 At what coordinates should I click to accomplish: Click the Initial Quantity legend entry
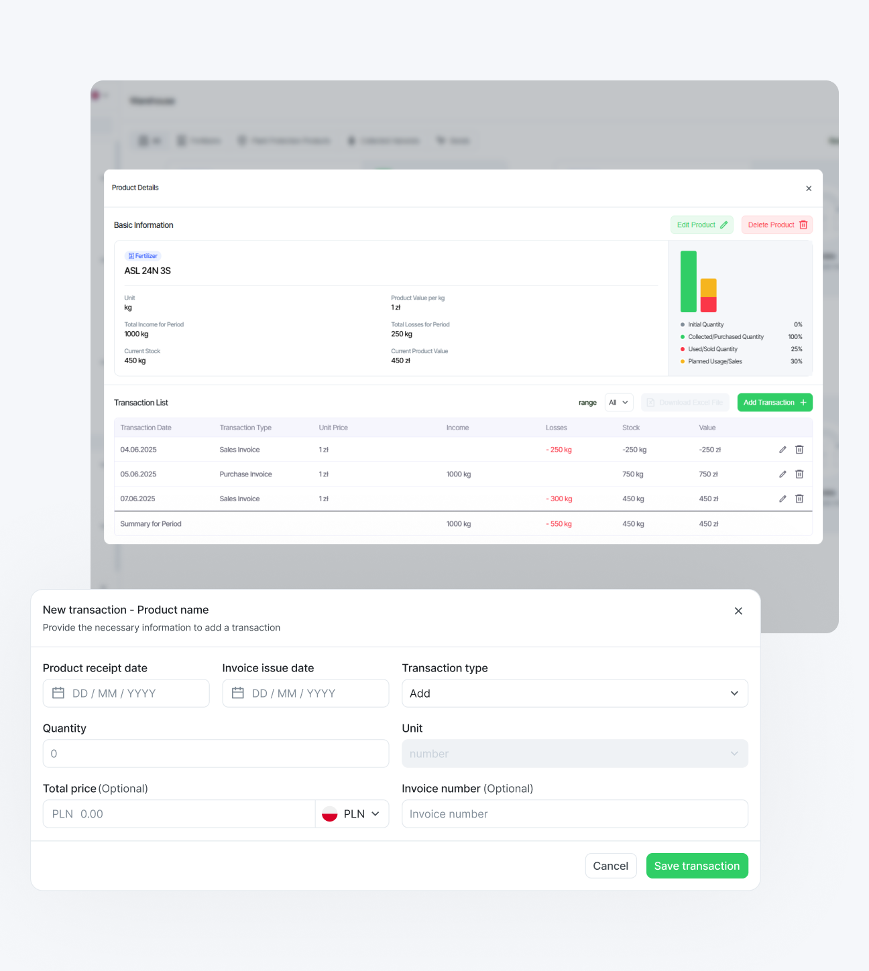pyautogui.click(x=741, y=324)
